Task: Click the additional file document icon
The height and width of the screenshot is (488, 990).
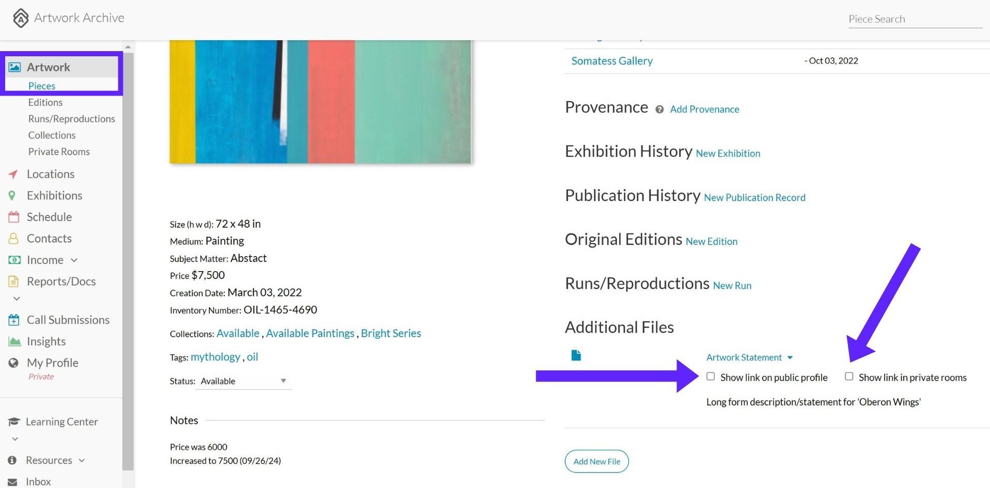Action: tap(576, 355)
